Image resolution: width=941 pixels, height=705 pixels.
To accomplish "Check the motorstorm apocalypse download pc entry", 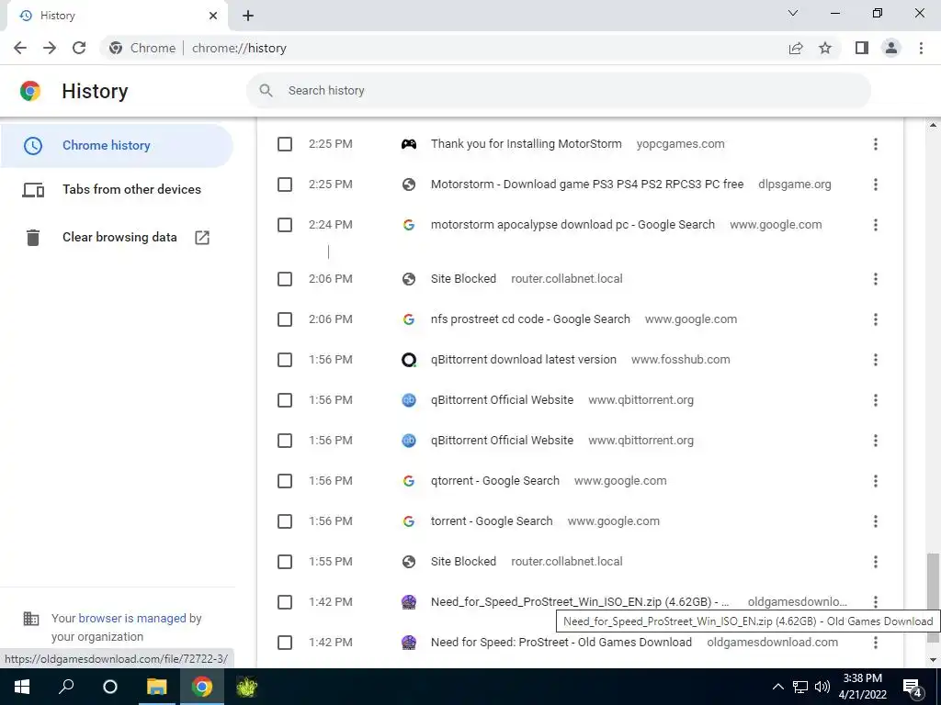I will [x=285, y=225].
